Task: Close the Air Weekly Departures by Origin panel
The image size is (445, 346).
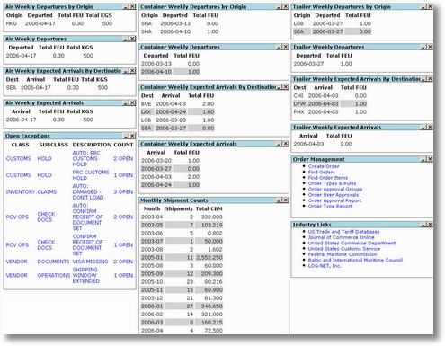Action: 132,6
